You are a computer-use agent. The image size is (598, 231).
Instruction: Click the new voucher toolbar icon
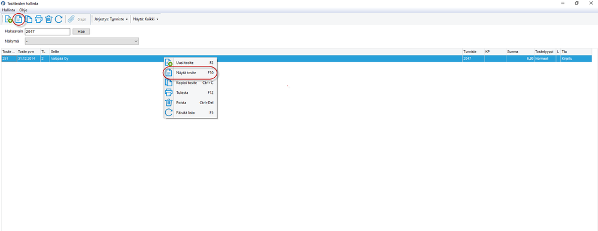[9, 19]
